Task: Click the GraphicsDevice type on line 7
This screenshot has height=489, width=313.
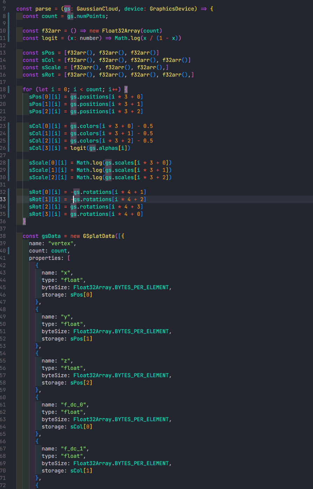Action: coord(172,9)
